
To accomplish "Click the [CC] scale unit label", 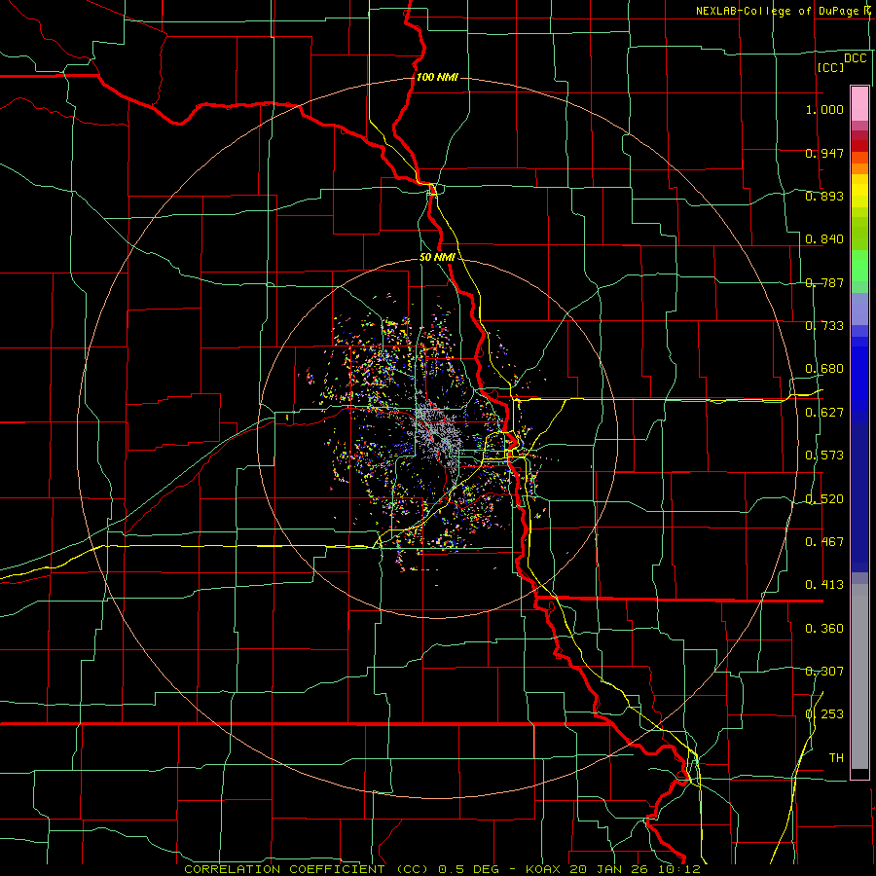I will click(x=830, y=67).
